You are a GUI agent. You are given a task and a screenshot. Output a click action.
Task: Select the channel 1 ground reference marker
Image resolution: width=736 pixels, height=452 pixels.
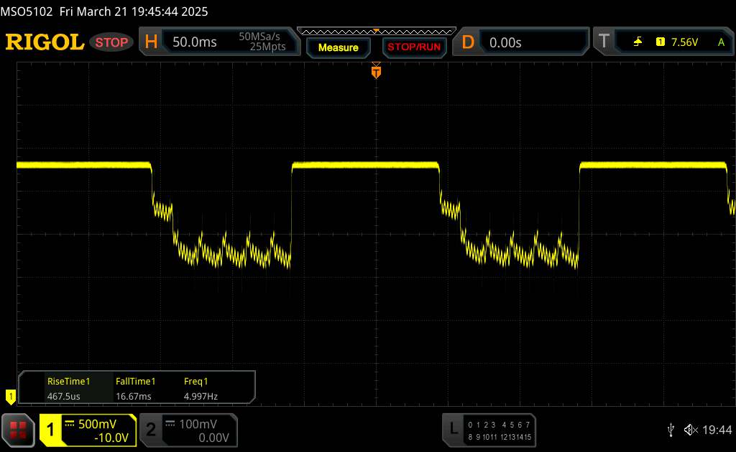pyautogui.click(x=10, y=395)
